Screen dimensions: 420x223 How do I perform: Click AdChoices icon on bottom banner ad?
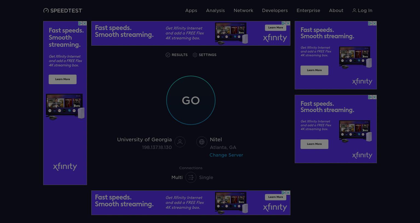click(x=284, y=193)
